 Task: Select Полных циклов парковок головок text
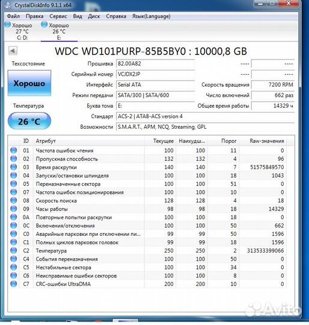point(77,243)
